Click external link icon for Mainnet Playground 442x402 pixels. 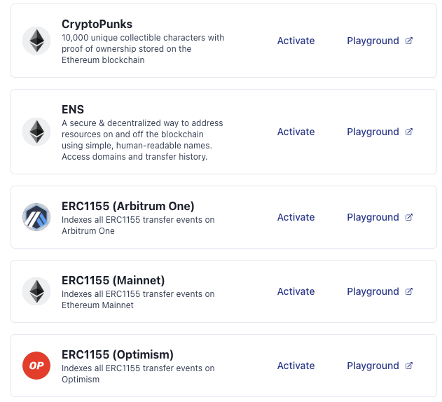point(409,291)
